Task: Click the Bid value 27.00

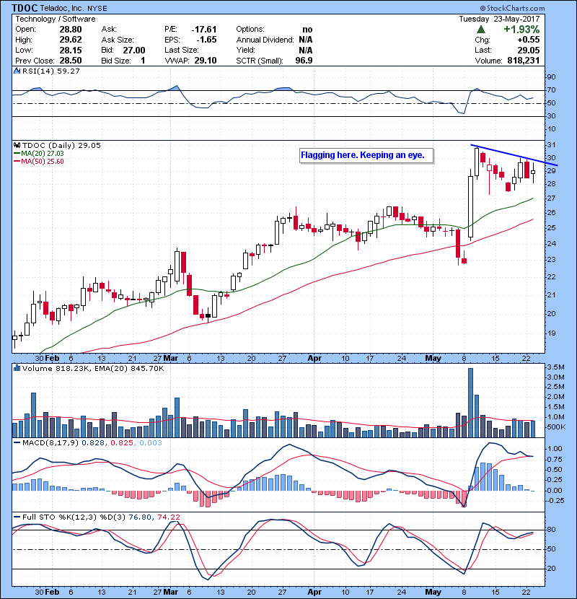Action: (134, 50)
